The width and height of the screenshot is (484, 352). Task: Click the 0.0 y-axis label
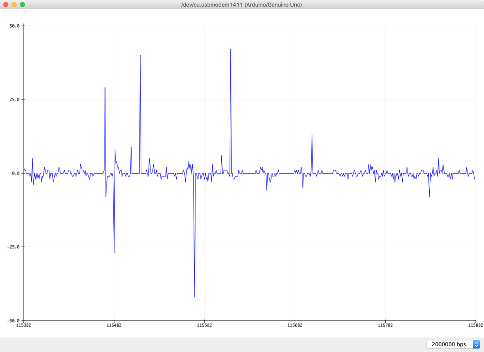click(x=15, y=173)
